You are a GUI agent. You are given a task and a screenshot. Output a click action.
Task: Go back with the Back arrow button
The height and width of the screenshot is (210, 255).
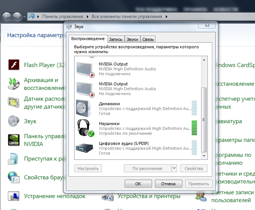[6, 16]
